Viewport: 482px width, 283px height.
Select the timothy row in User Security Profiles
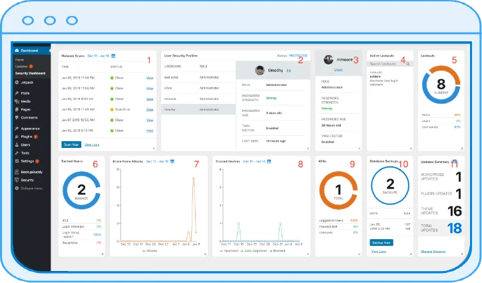pyautogui.click(x=198, y=109)
